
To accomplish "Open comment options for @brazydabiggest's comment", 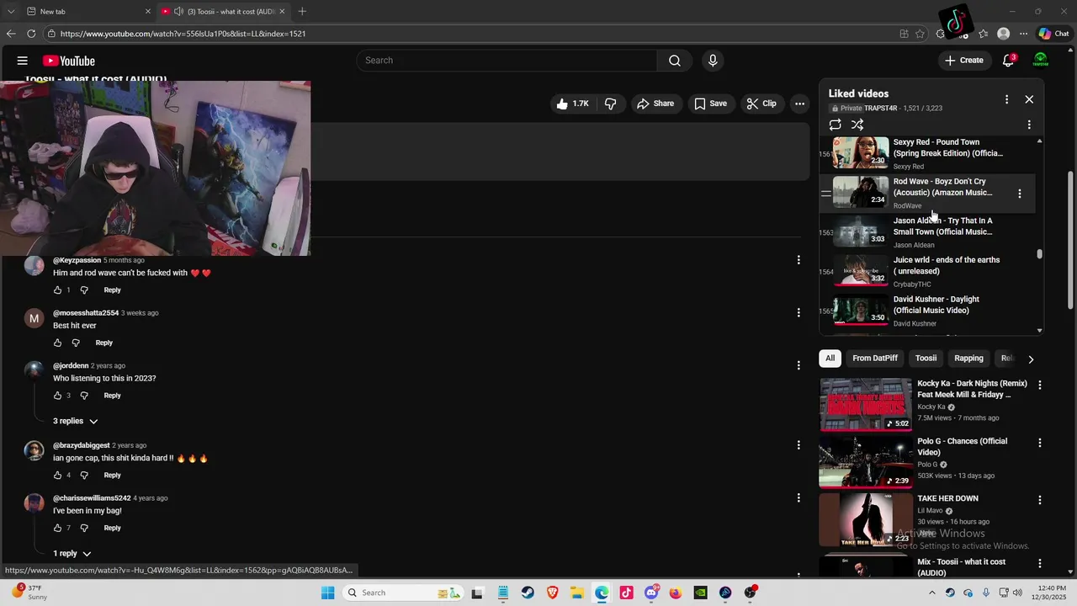I will (798, 444).
